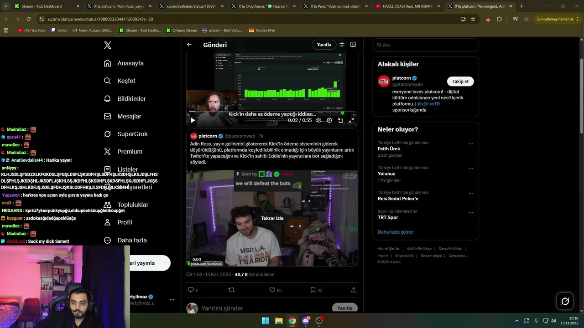Like the post with the heart icon
Screen dimensions: 584x328
coord(272,290)
